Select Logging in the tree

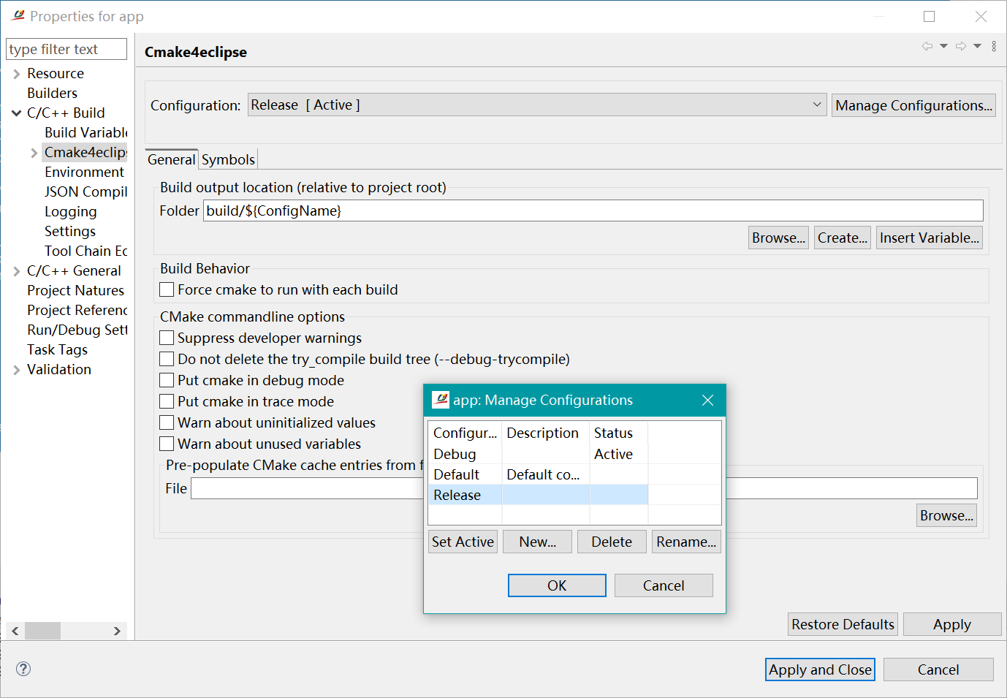pyautogui.click(x=70, y=211)
